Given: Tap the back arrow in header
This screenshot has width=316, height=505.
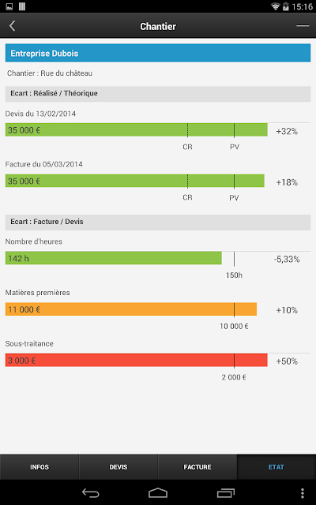Looking at the screenshot, I should pyautogui.click(x=13, y=26).
